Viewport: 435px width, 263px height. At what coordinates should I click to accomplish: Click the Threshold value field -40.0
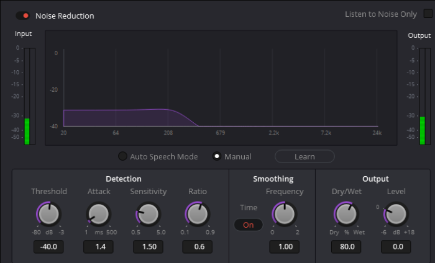[x=48, y=247]
